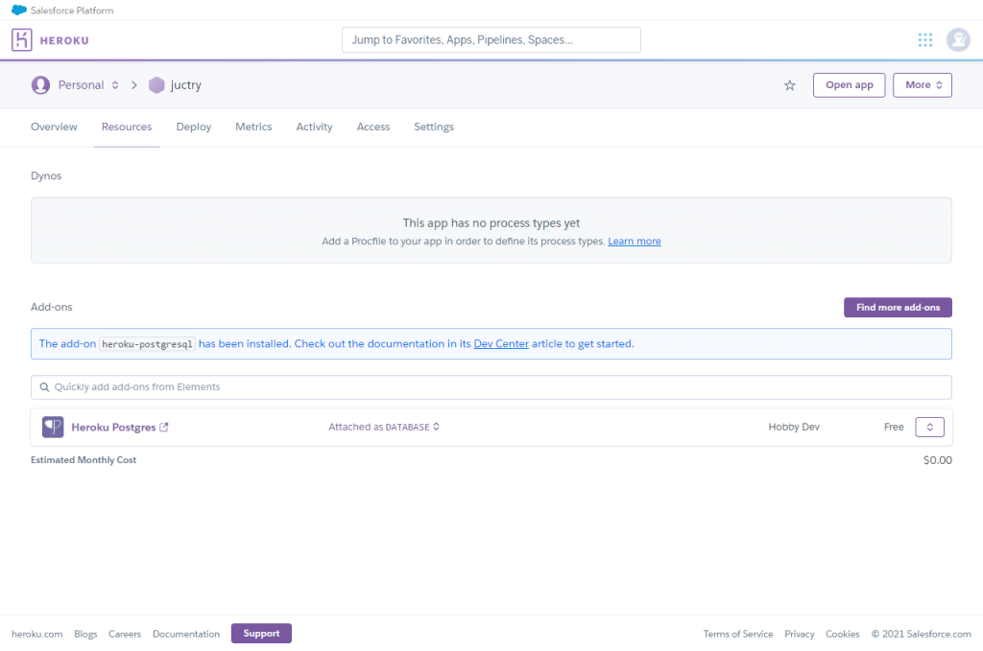Open the Dev Center article link

coord(501,343)
